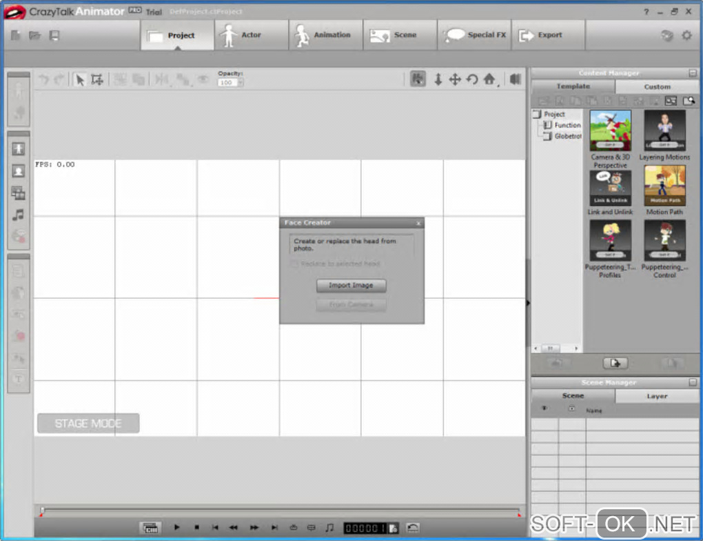Click the scene layers sidebar icon

(x=19, y=193)
